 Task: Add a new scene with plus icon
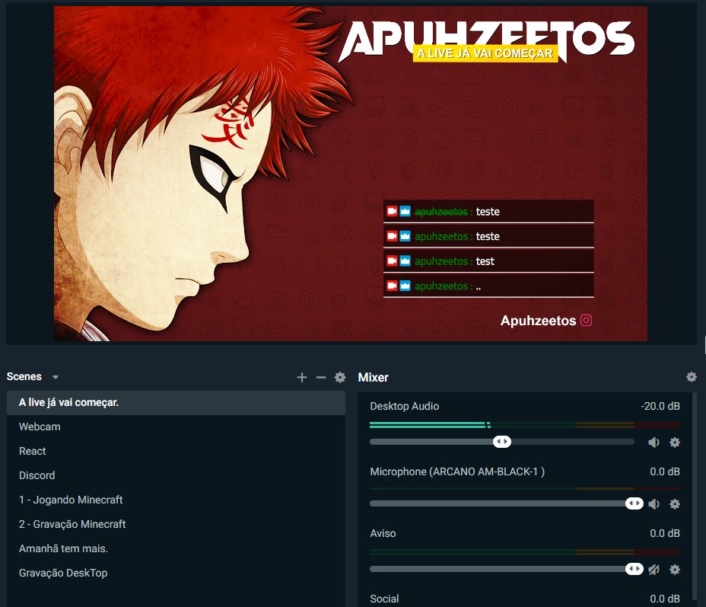pos(302,377)
